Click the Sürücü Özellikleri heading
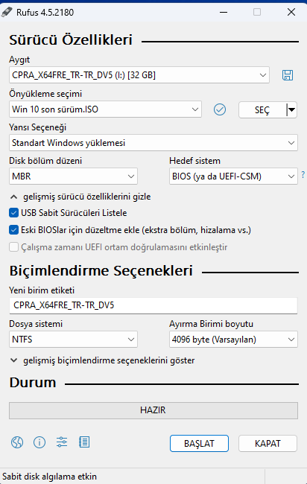Screen dimensions: 307x484 [x=71, y=39]
